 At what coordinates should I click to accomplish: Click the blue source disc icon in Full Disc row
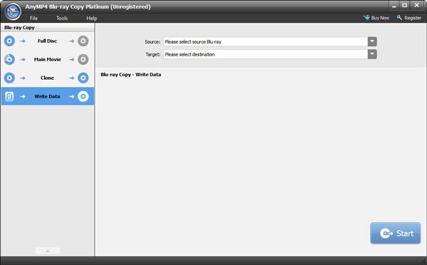(x=9, y=41)
